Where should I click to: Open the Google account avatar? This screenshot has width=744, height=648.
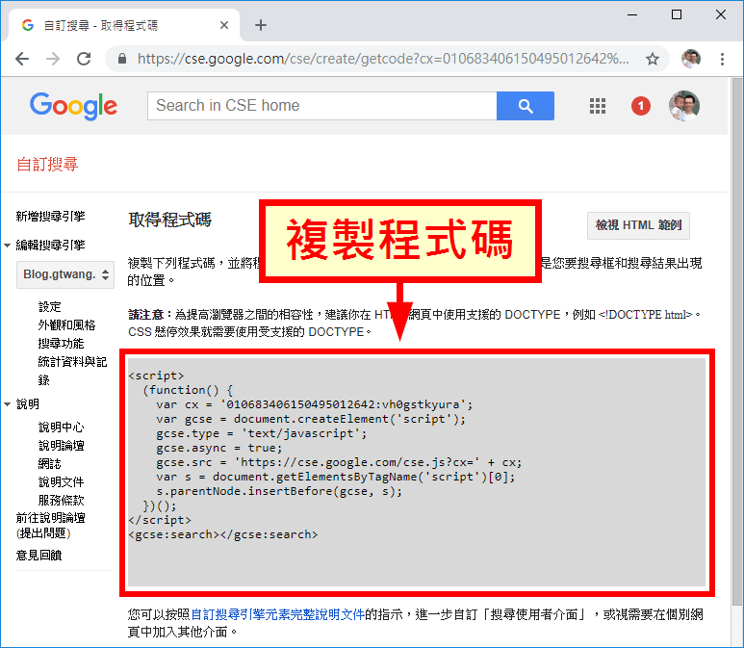pyautogui.click(x=683, y=106)
